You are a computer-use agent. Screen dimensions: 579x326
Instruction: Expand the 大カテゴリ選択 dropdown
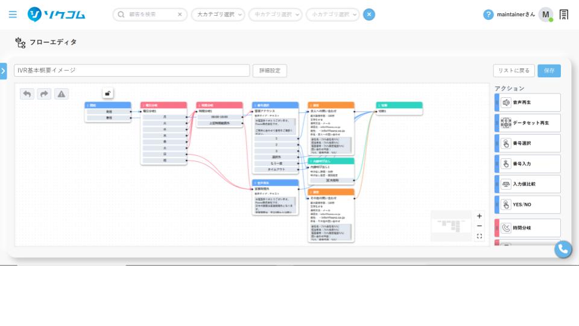click(x=218, y=14)
